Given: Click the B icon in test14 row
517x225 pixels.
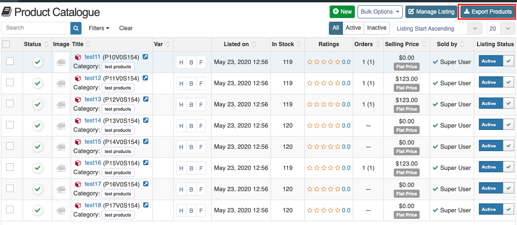Looking at the screenshot, I should 191,126.
